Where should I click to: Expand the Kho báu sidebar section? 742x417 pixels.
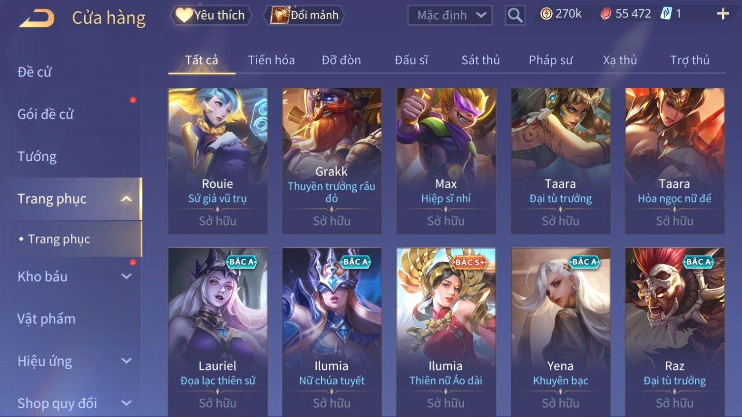[127, 277]
